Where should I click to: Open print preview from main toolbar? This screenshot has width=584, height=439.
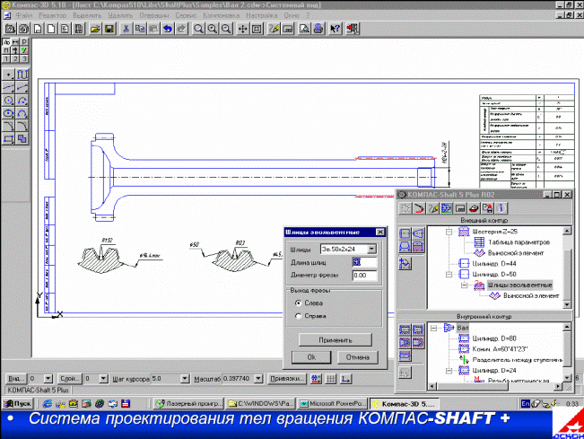click(305, 29)
